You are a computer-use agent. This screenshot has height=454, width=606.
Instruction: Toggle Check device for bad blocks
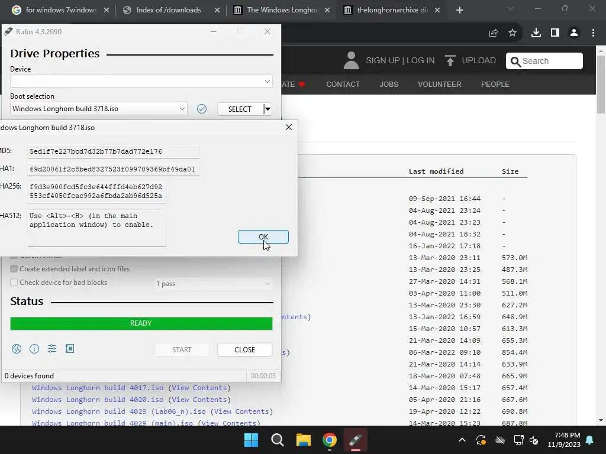[59, 283]
